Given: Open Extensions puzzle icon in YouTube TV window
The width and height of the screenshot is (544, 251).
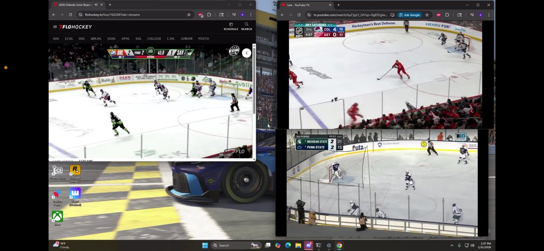Looking at the screenshot, I should coord(447,14).
